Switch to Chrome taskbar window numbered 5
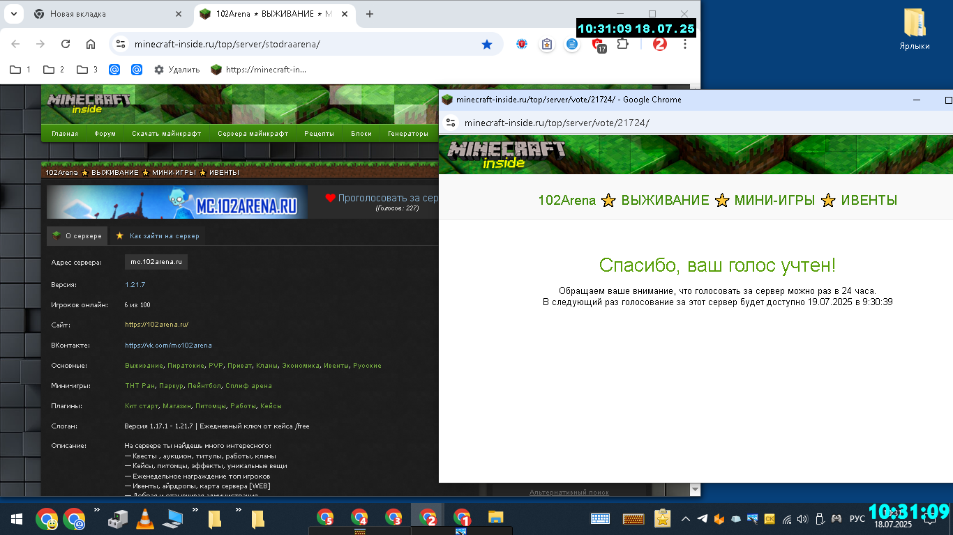 coord(325,518)
